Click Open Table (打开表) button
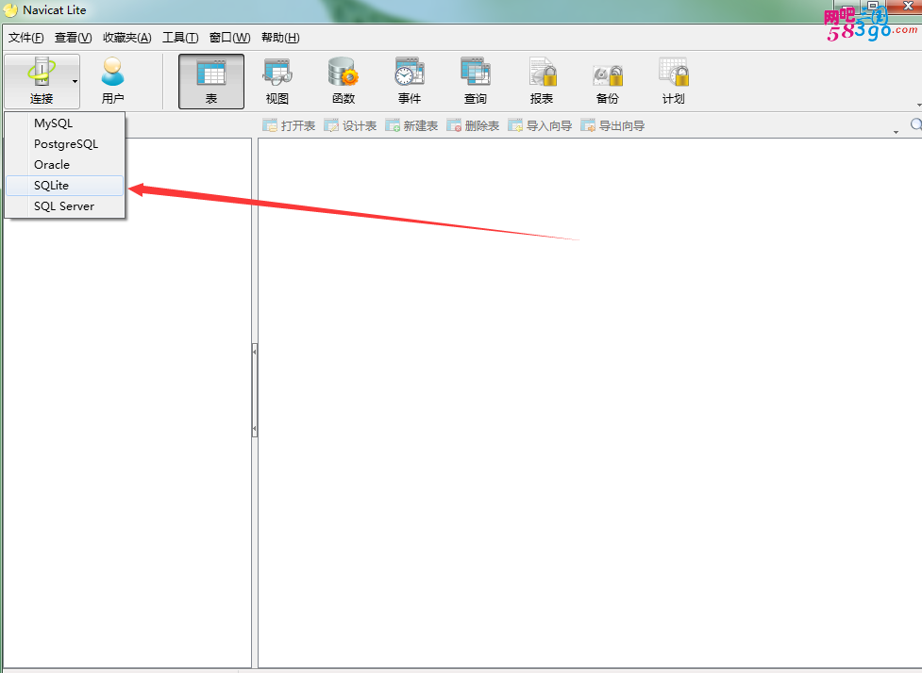Image resolution: width=922 pixels, height=673 pixels. point(289,125)
